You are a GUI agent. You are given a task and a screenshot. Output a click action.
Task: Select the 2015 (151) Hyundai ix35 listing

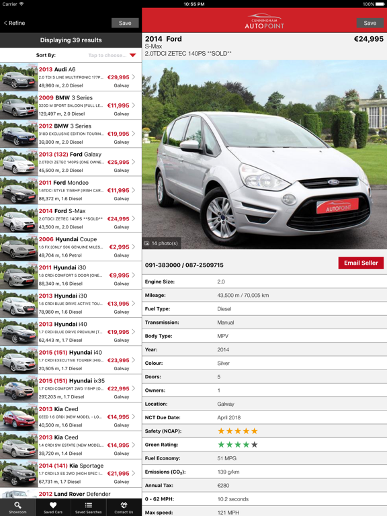[71, 388]
